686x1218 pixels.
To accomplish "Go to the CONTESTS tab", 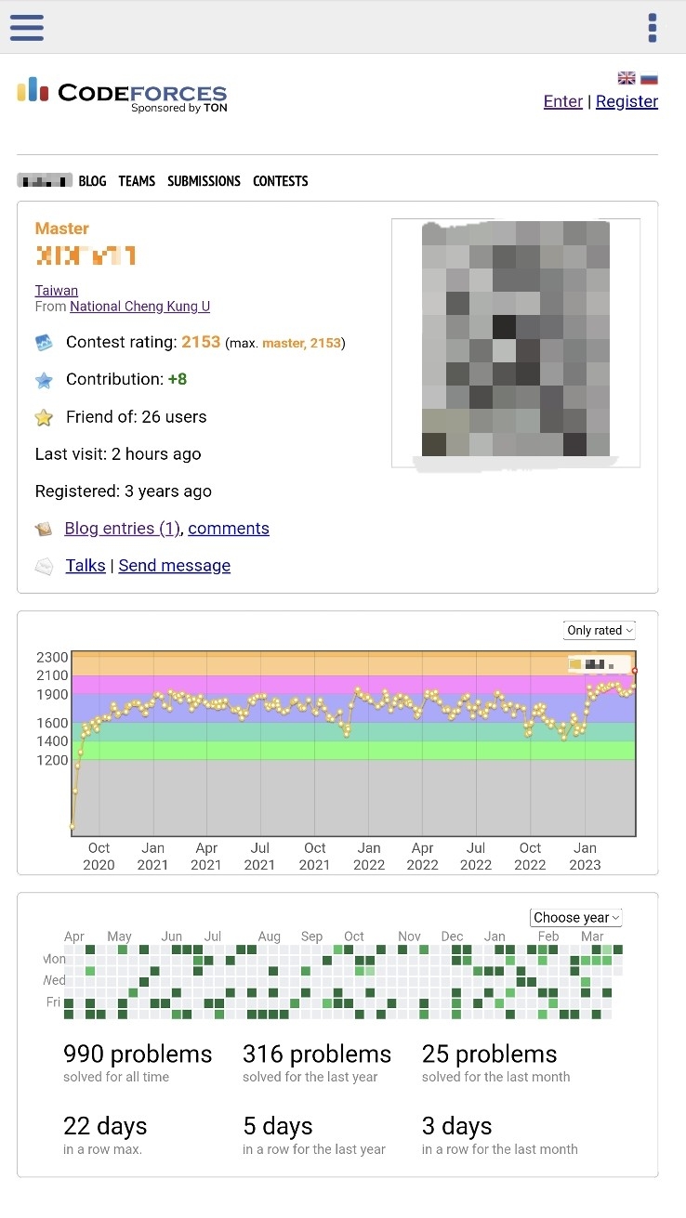I will (280, 181).
